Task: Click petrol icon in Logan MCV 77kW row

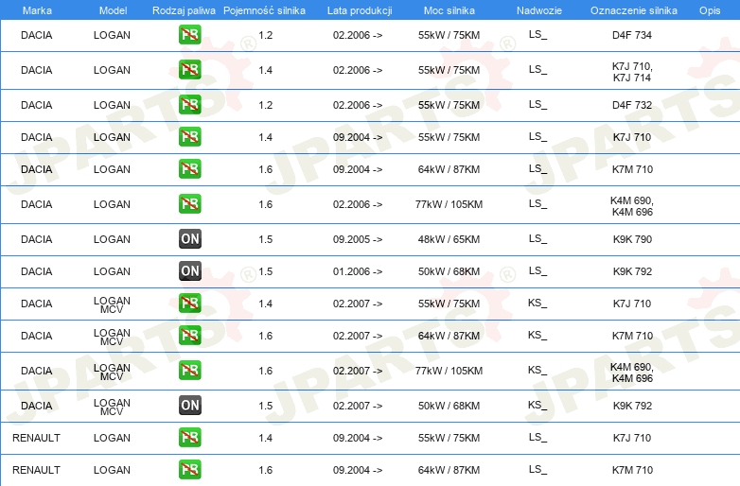Action: (189, 371)
